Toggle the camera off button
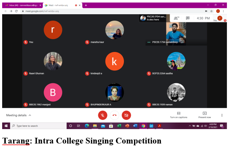 (126, 115)
